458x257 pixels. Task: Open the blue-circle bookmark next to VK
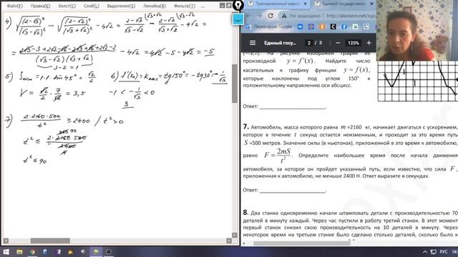point(311,26)
